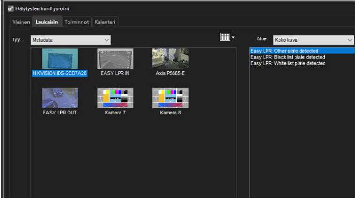Pick the Kamera 7 test pattern thumbnail

[115, 98]
